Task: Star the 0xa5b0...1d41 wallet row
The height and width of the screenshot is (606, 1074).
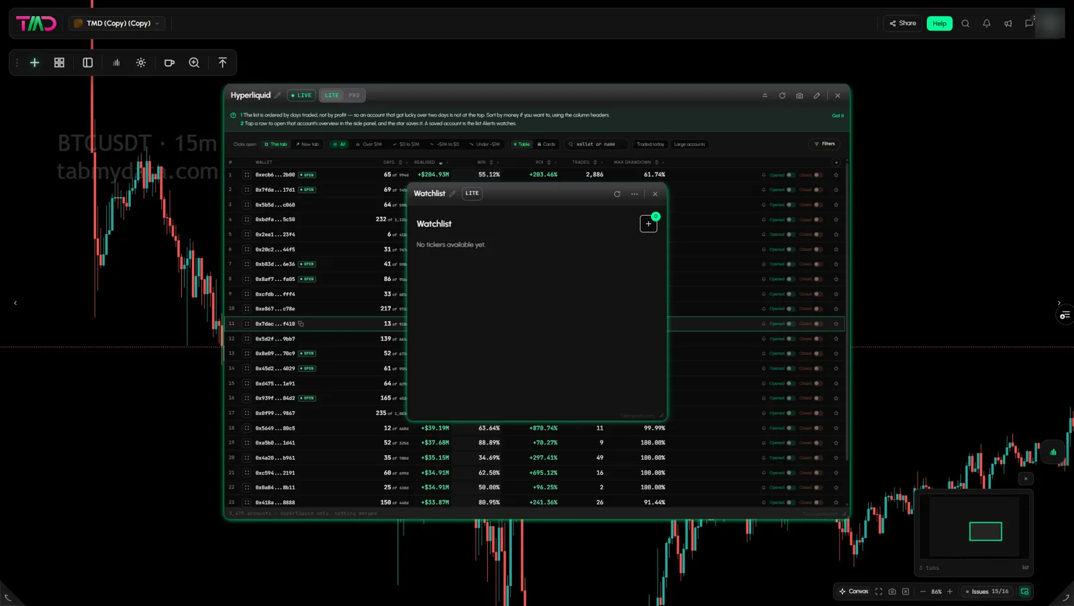Action: coord(836,443)
